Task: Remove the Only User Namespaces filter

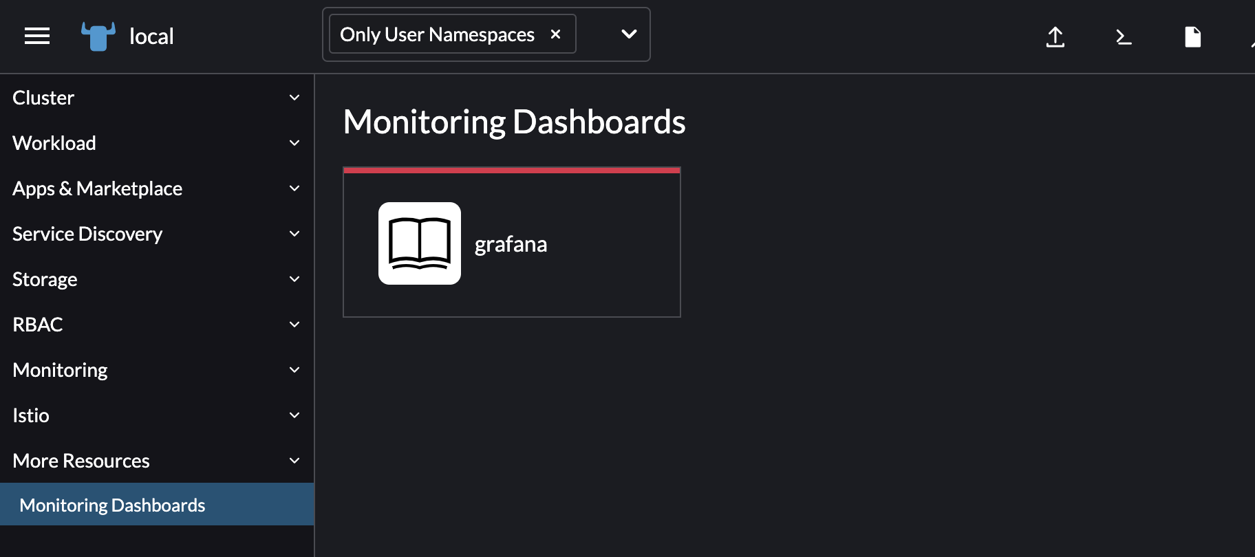Action: 556,34
